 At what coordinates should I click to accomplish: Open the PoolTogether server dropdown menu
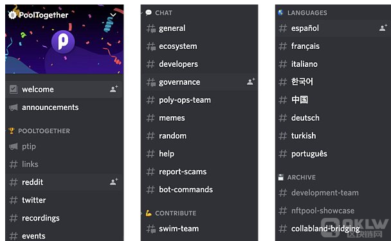113,15
